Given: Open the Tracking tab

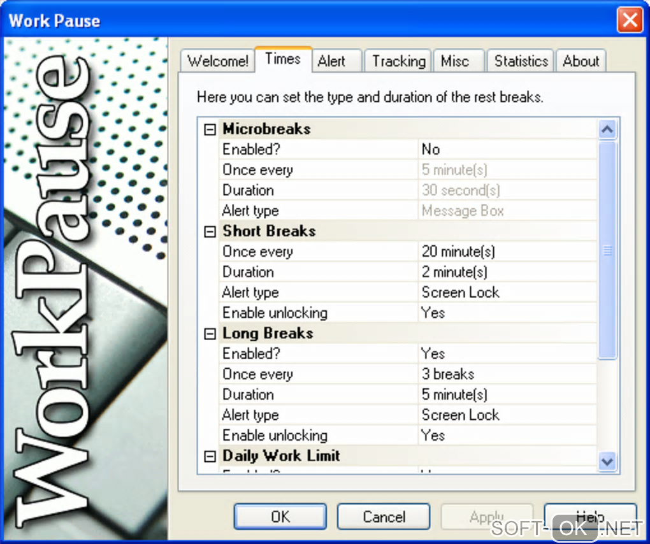Looking at the screenshot, I should pos(398,61).
